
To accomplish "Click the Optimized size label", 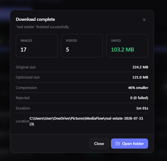I will pyautogui.click(x=28, y=77).
